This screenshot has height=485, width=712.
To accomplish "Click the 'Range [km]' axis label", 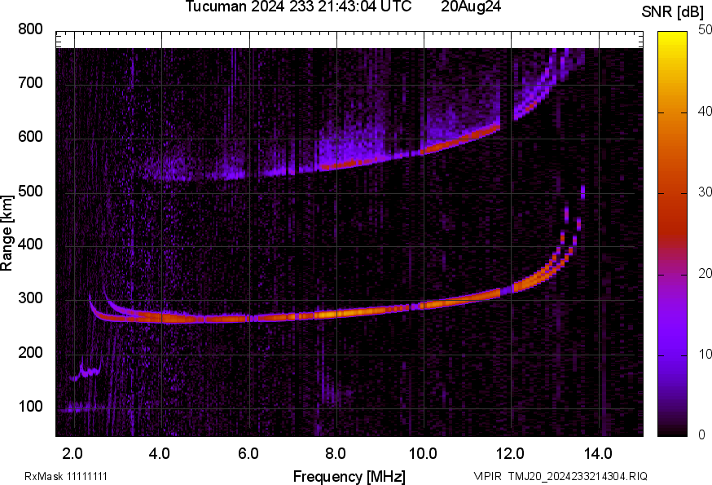I will [x=7, y=233].
